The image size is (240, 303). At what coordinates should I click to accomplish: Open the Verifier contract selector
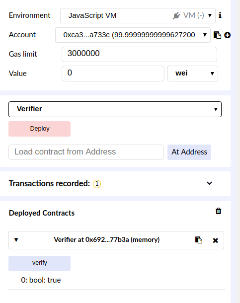click(x=115, y=109)
